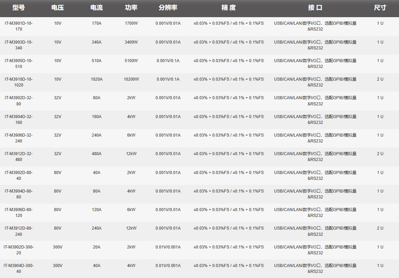The width and height of the screenshot is (399, 278).
Task: Click the 电压 column header
Action: point(57,8)
